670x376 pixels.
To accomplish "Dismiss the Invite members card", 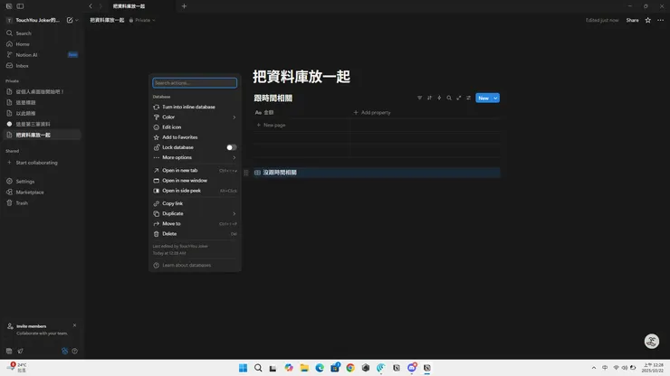I will click(74, 325).
